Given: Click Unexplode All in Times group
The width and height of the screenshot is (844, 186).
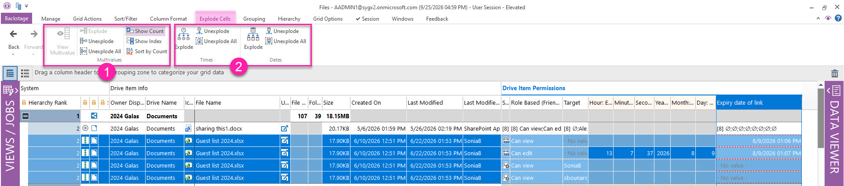Looking at the screenshot, I should click(216, 41).
